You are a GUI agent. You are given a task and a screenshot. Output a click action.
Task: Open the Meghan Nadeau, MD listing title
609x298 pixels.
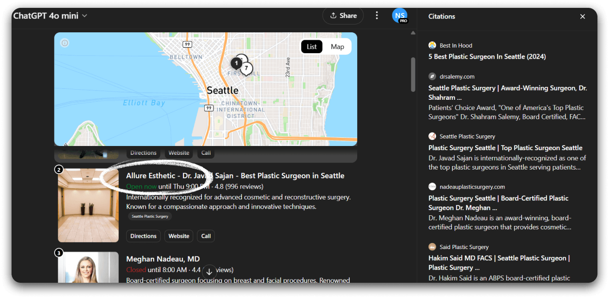[x=163, y=259]
